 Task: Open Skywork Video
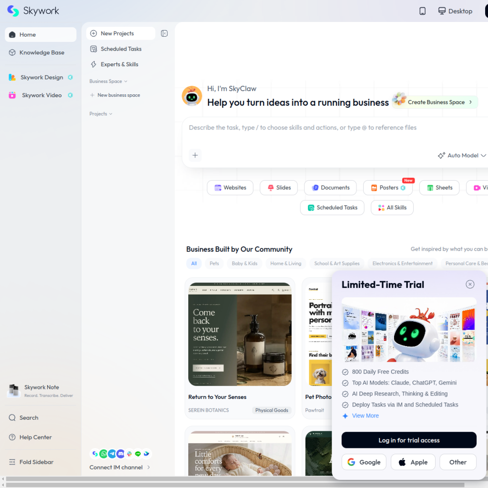pos(41,95)
